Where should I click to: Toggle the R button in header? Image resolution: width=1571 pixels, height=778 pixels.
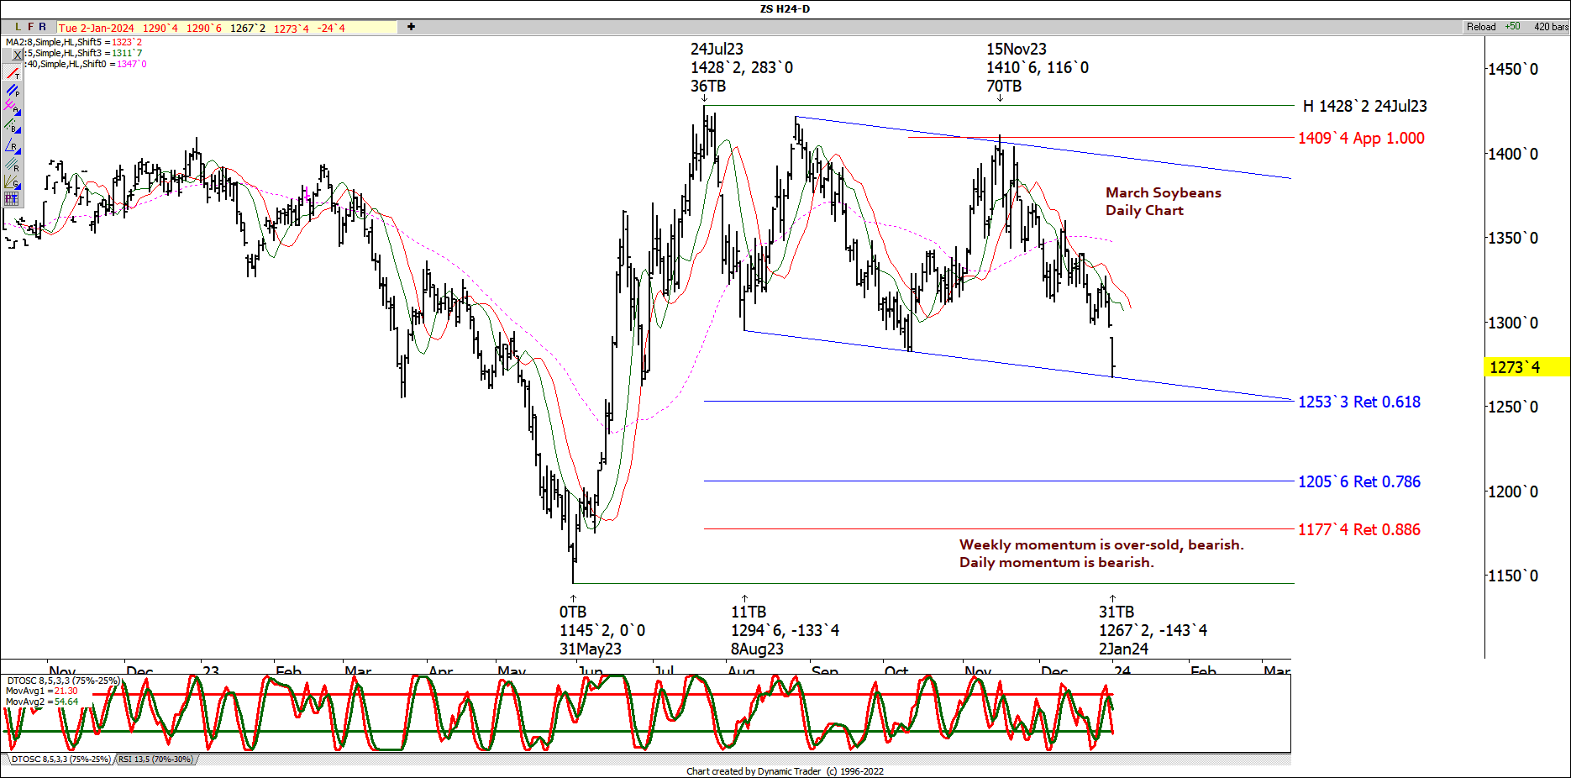[x=43, y=27]
